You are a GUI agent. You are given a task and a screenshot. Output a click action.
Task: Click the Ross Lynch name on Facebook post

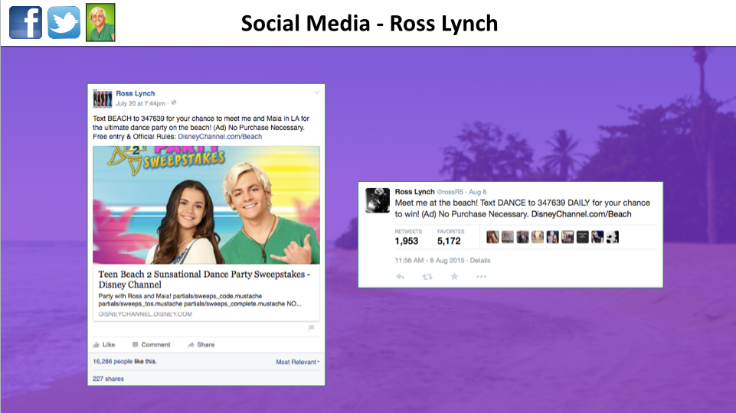tap(136, 93)
